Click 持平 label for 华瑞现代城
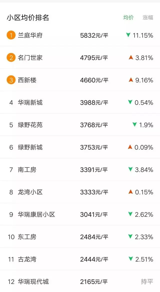 coord(147,281)
